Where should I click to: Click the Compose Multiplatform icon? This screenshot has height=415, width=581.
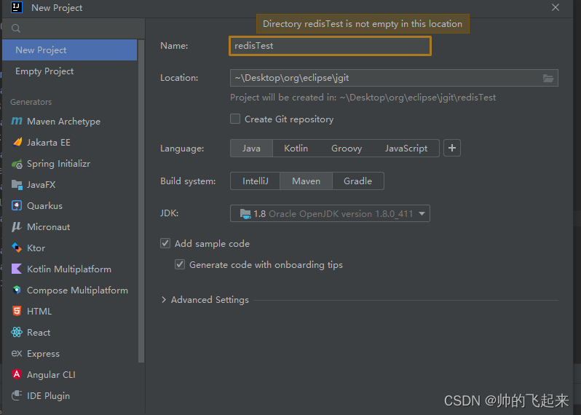(17, 290)
